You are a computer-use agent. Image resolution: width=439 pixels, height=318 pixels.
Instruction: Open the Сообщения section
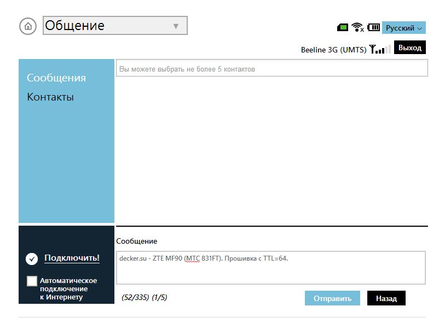coord(56,78)
